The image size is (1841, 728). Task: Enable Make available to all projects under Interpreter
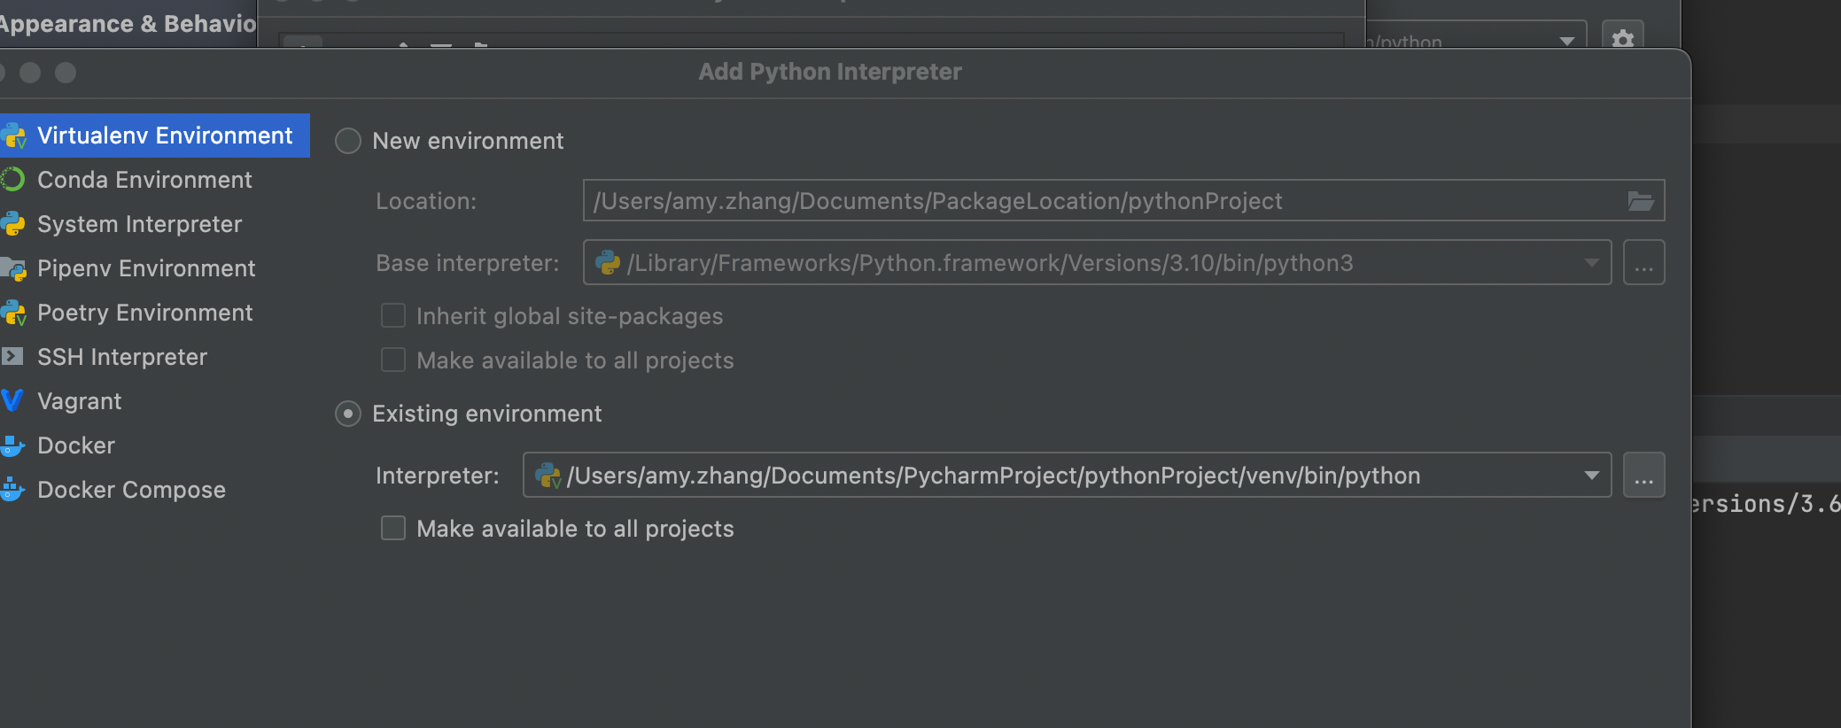pyautogui.click(x=393, y=529)
